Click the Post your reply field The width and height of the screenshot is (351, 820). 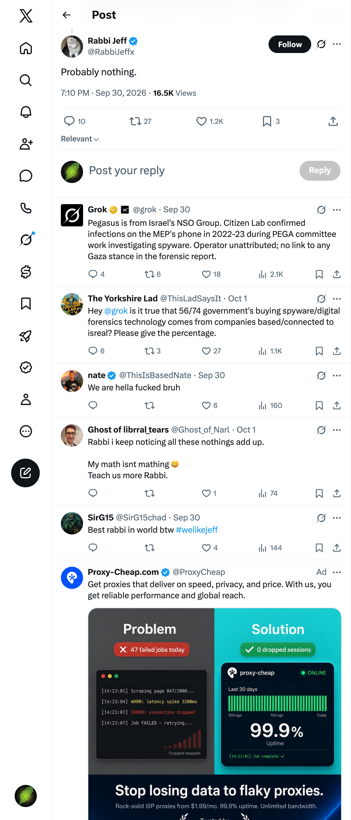click(191, 171)
